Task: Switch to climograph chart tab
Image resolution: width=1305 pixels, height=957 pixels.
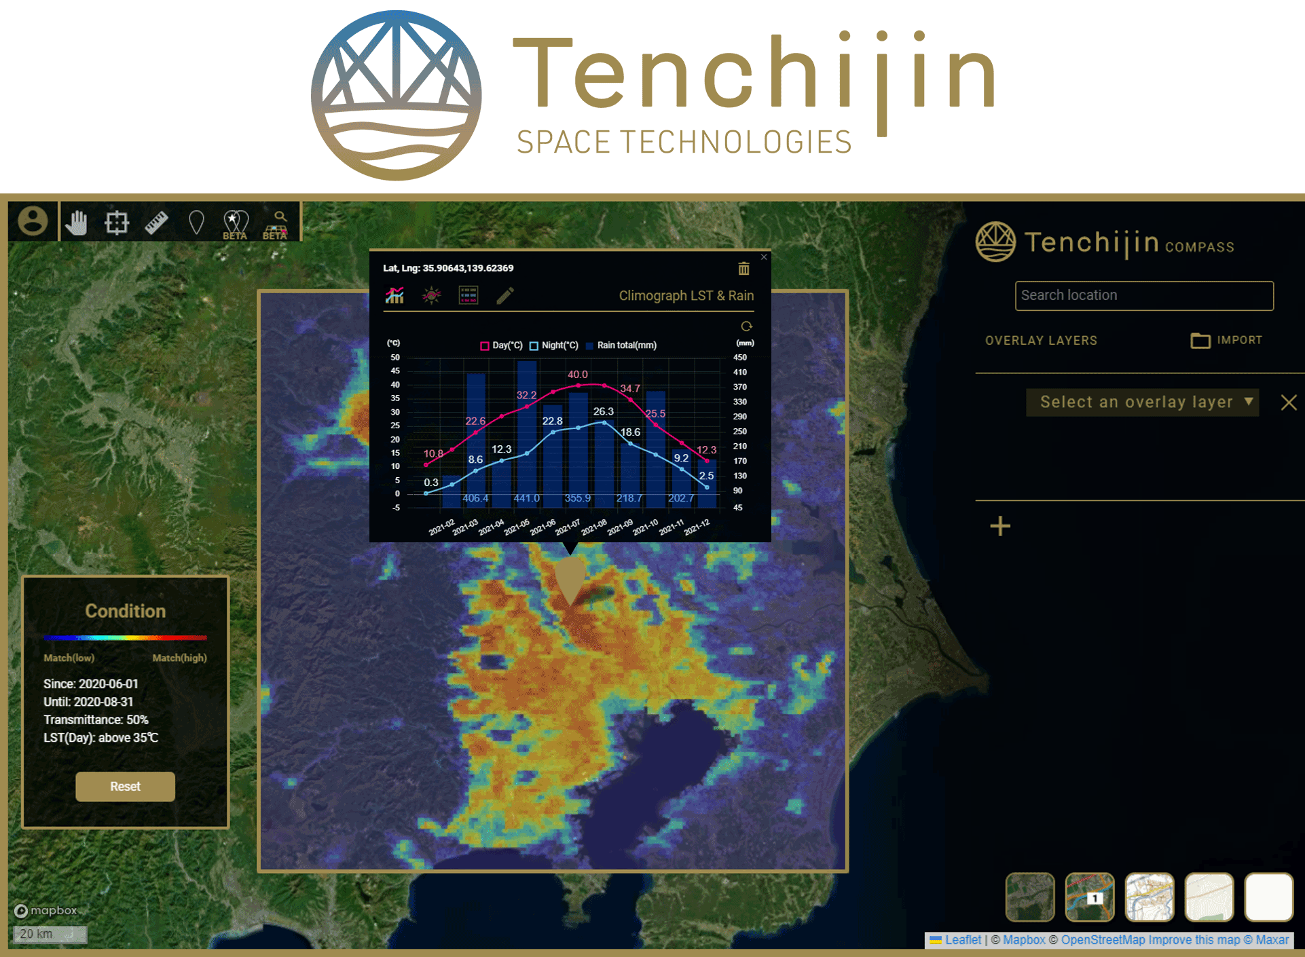Action: (x=394, y=295)
